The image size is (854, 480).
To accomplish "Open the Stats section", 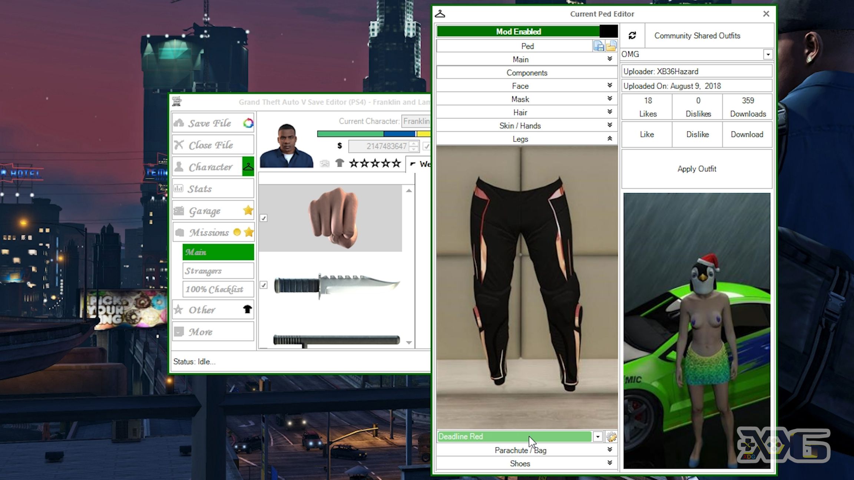I will click(213, 189).
